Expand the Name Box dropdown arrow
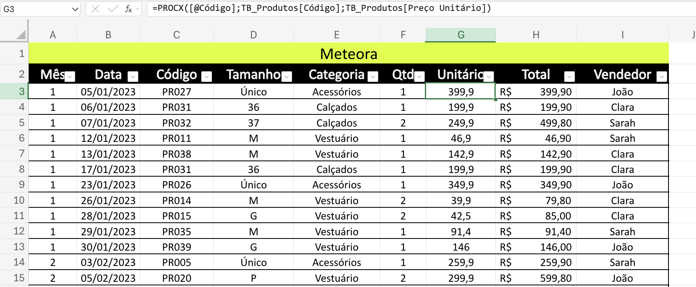 tap(75, 9)
